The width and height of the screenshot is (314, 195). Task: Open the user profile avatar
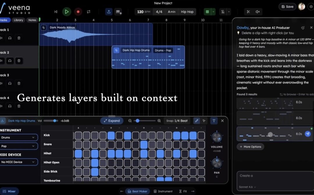(301, 7)
